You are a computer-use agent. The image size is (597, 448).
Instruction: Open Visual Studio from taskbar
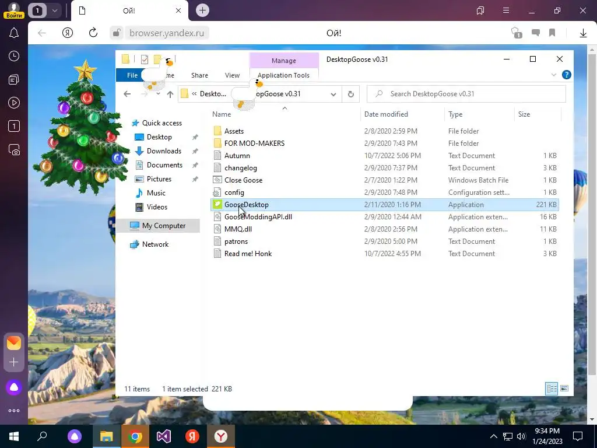(164, 436)
